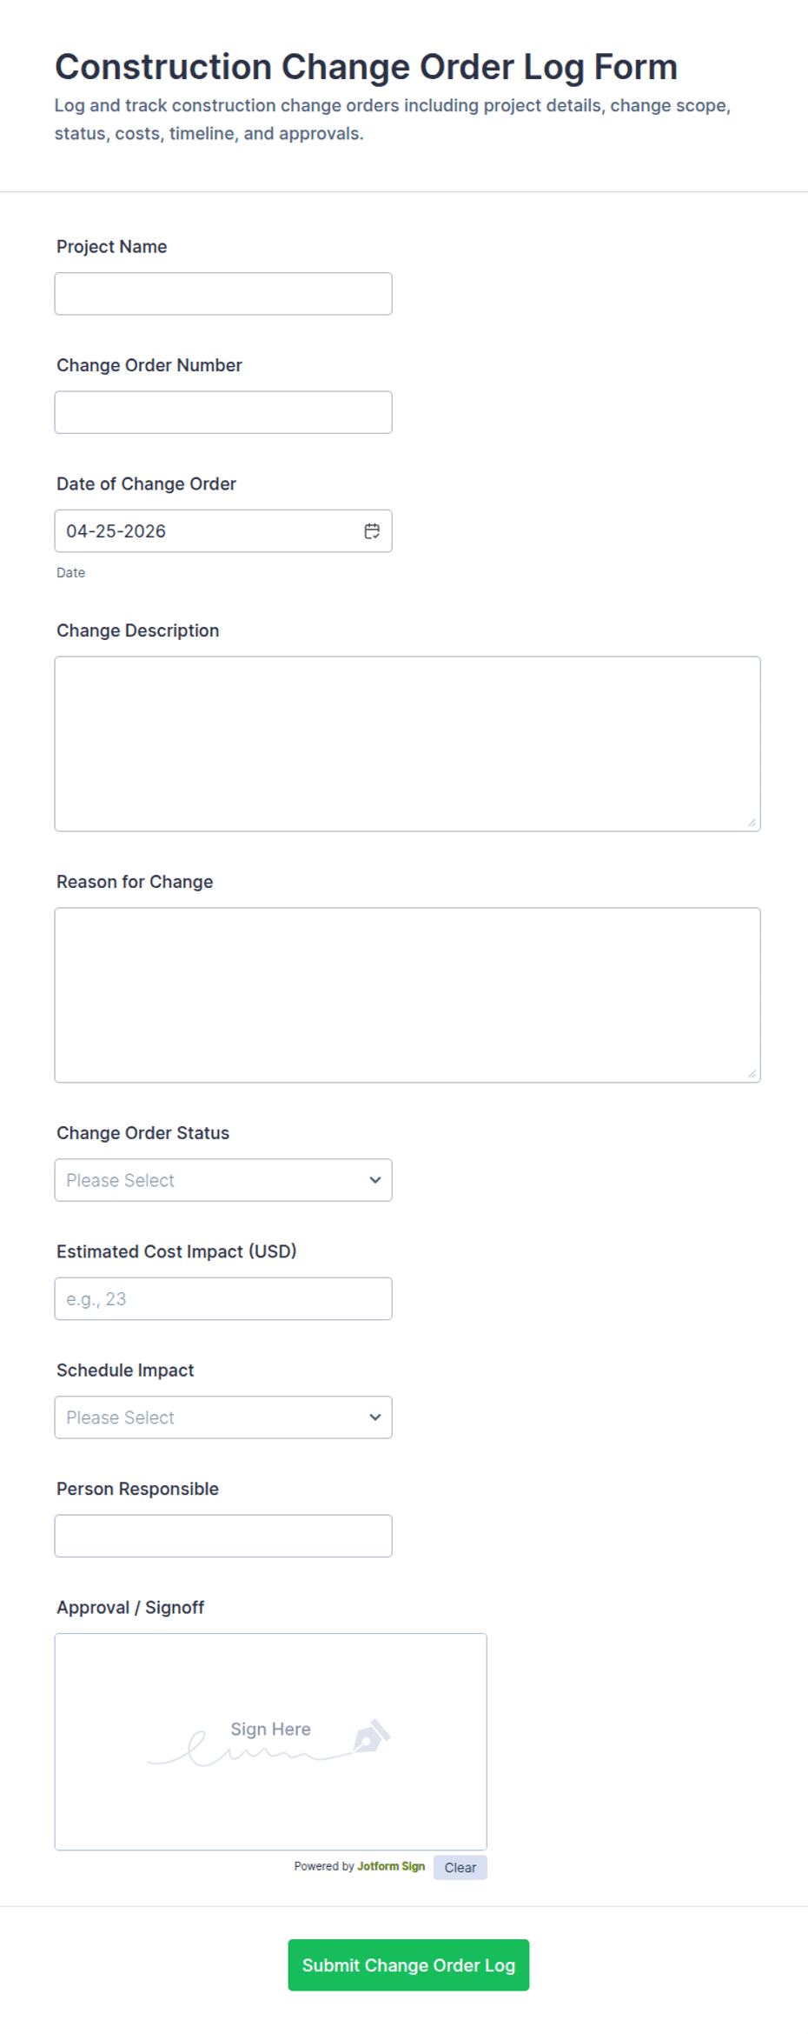This screenshot has height=2034, width=808.
Task: Grab the Reason for Change resize handle
Action: [752, 1074]
